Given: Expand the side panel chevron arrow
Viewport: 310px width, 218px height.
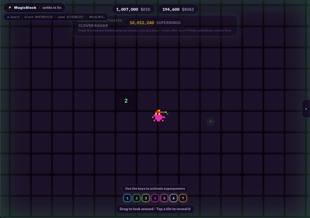Looking at the screenshot, I should click(306, 109).
